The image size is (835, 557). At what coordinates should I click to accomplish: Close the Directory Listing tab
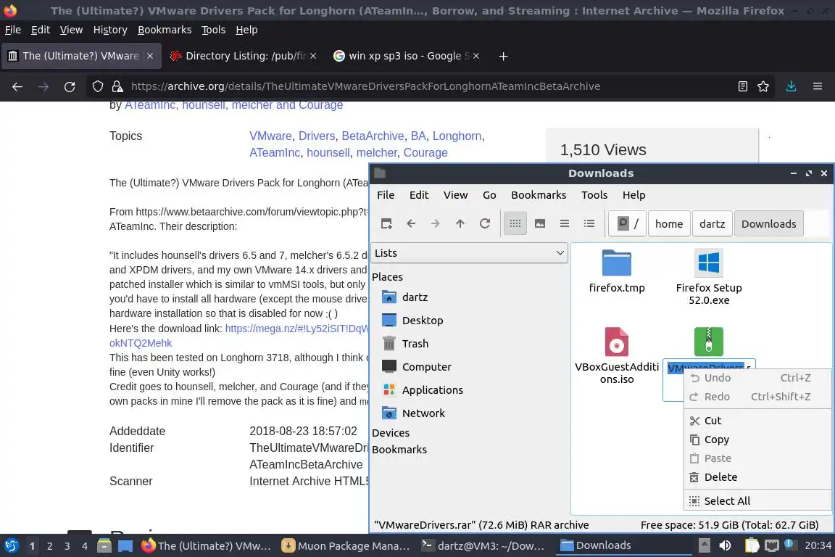313,56
